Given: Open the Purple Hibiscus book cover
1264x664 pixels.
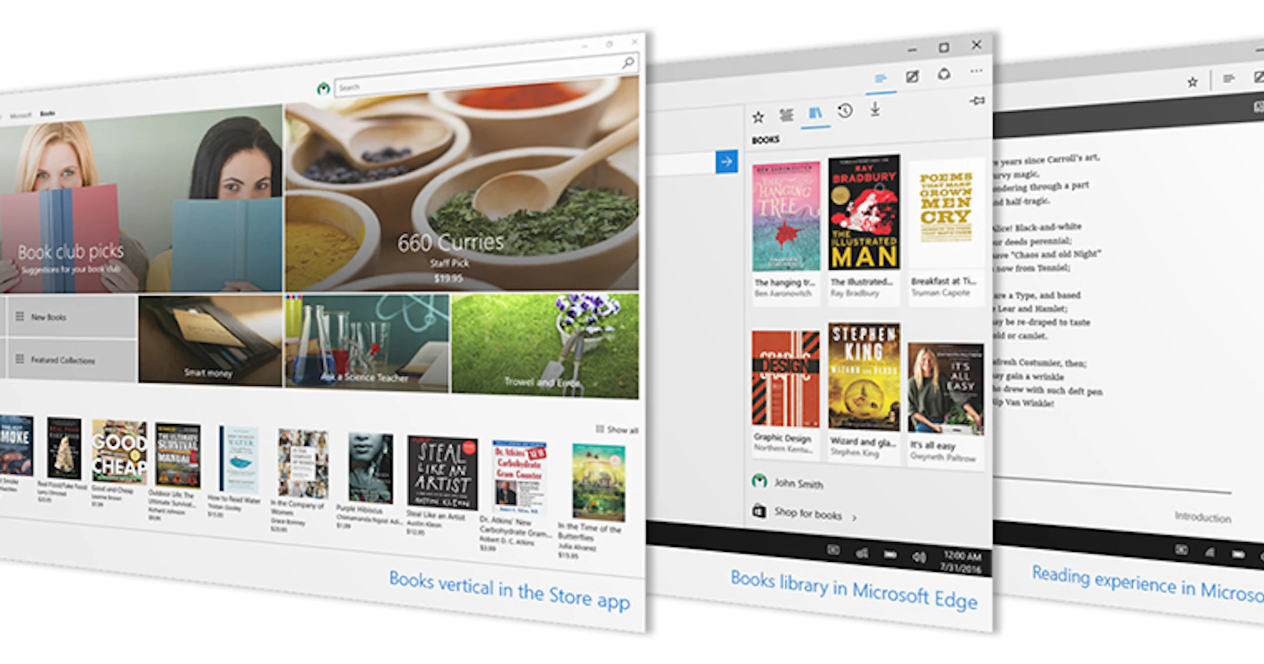Looking at the screenshot, I should tap(371, 468).
